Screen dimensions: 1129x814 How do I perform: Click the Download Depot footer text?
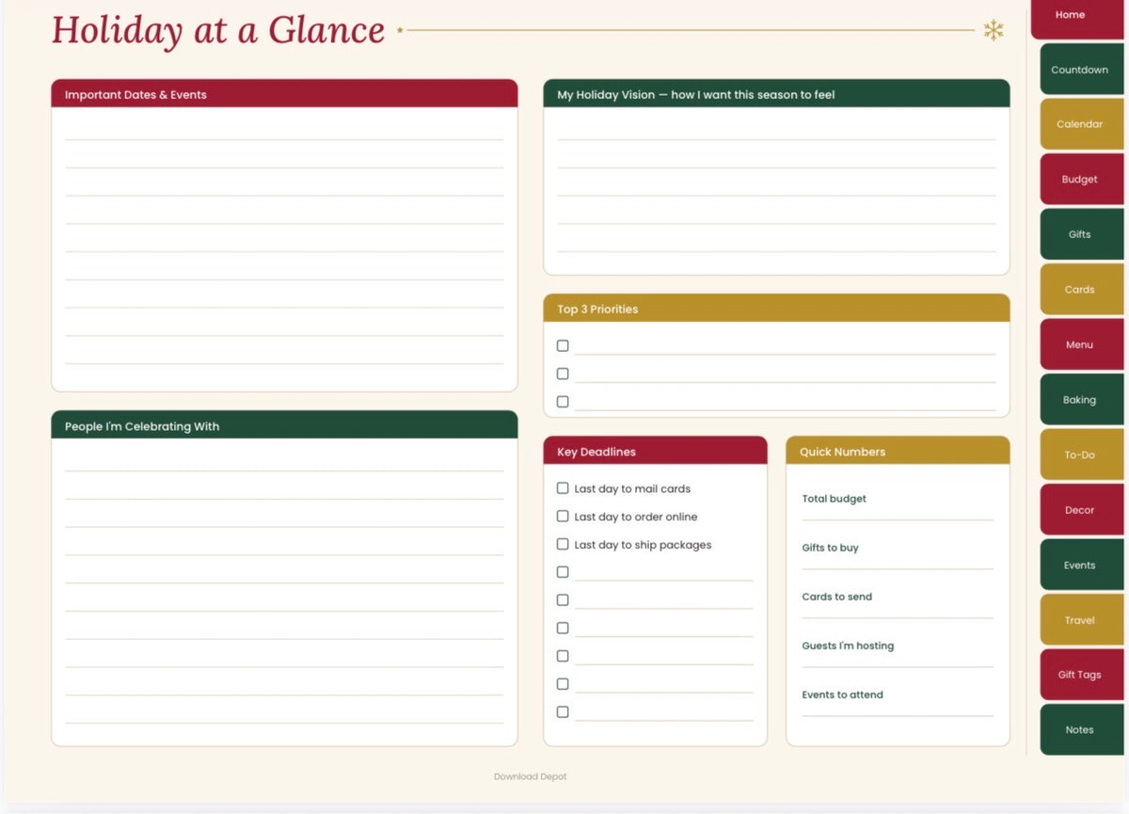coord(531,776)
